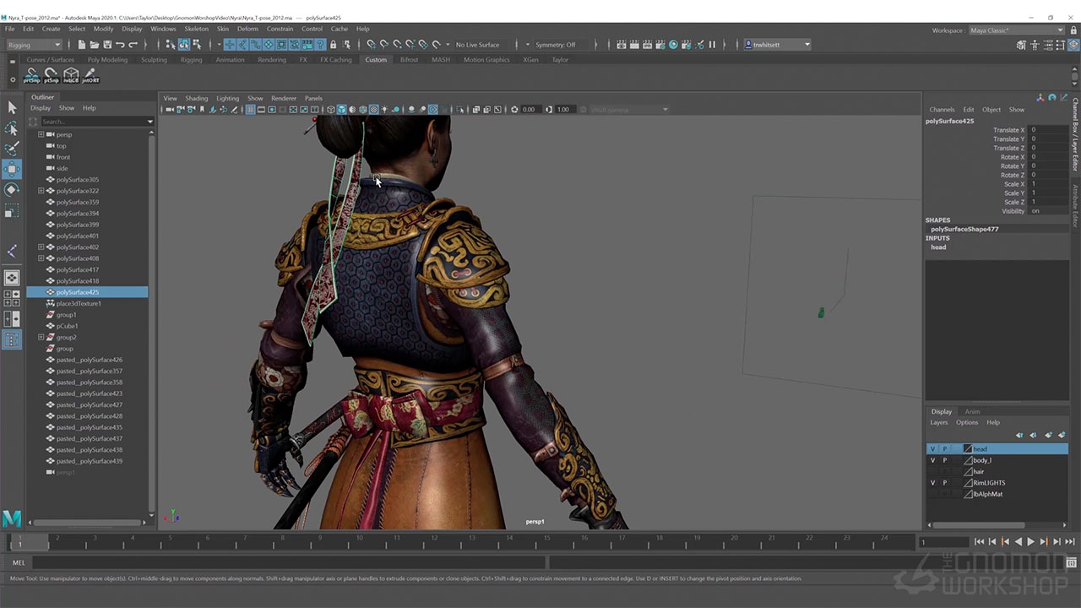Viewport: 1081px width, 608px height.
Task: Click the Play Forwards button
Action: pos(1030,541)
